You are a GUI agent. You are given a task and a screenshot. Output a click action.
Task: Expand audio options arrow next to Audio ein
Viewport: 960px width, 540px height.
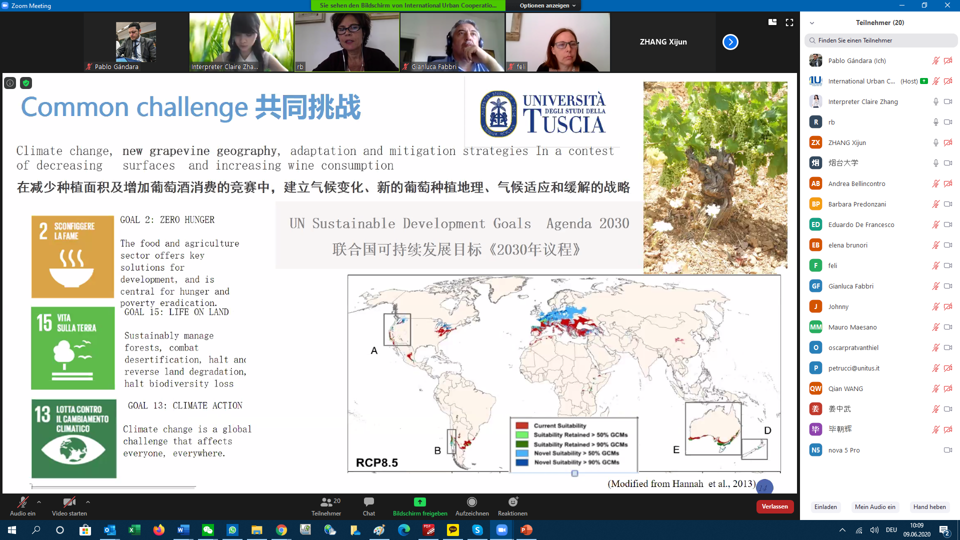coord(39,501)
